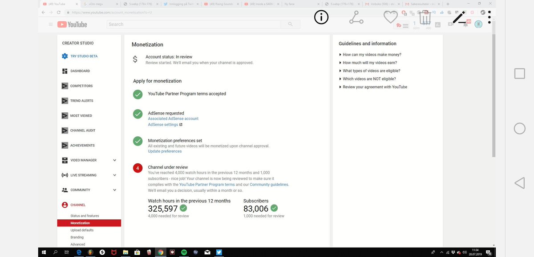Click the search magnifier button
Image resolution: width=534 pixels, height=257 pixels.
[x=291, y=24]
